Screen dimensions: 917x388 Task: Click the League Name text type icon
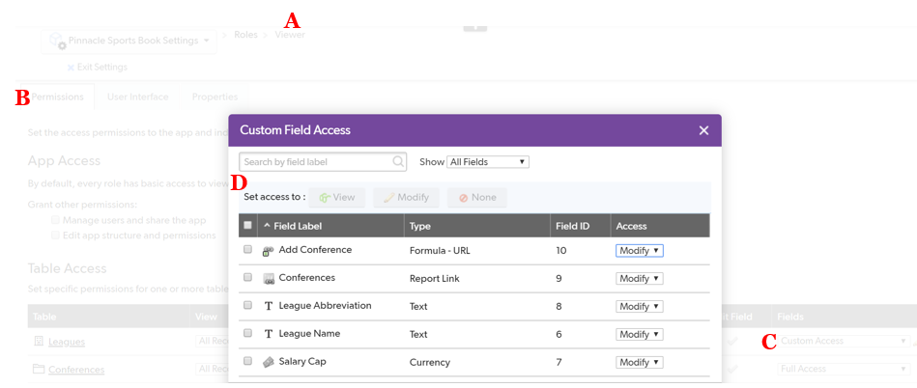(269, 335)
